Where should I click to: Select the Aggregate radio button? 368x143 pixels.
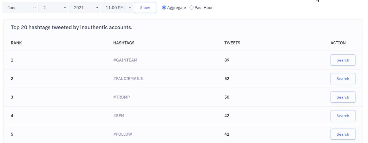point(164,7)
